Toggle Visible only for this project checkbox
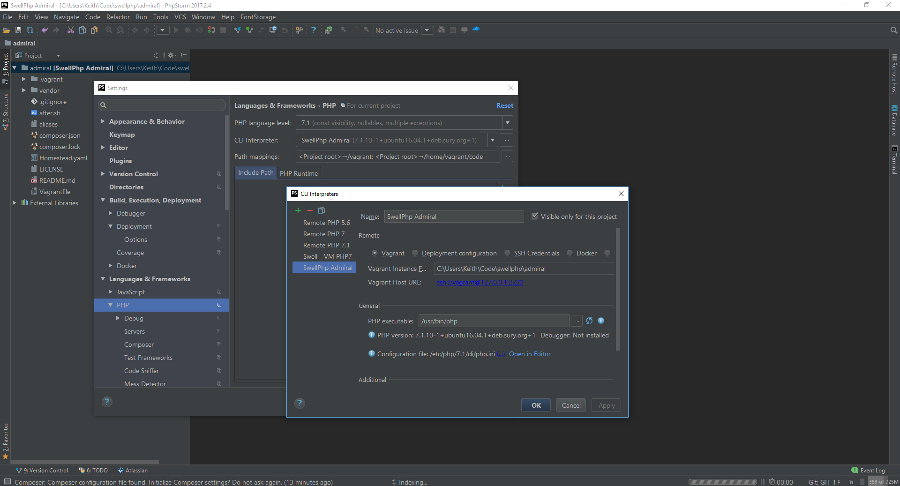 (x=534, y=216)
